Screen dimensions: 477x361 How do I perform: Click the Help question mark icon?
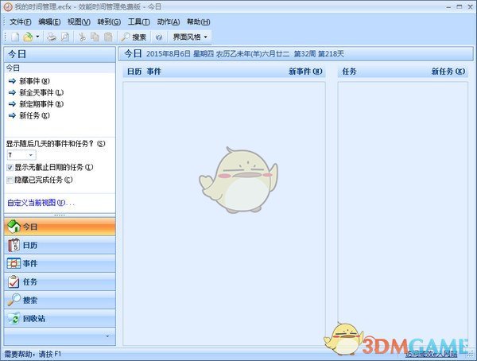coord(159,37)
